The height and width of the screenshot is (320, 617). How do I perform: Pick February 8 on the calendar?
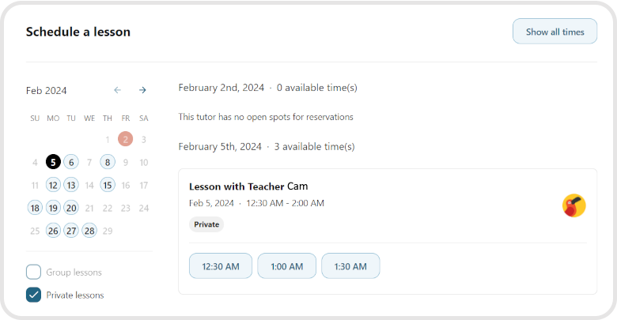(108, 162)
